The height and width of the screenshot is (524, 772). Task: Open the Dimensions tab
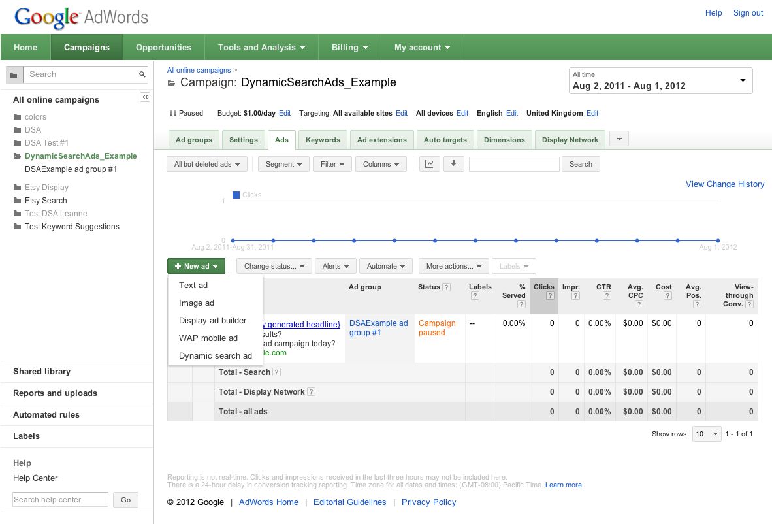[x=504, y=140]
